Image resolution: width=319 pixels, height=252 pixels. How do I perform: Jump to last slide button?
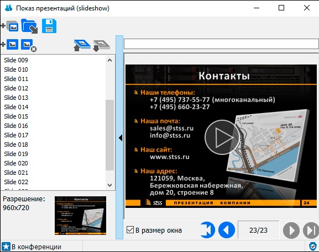click(x=311, y=230)
